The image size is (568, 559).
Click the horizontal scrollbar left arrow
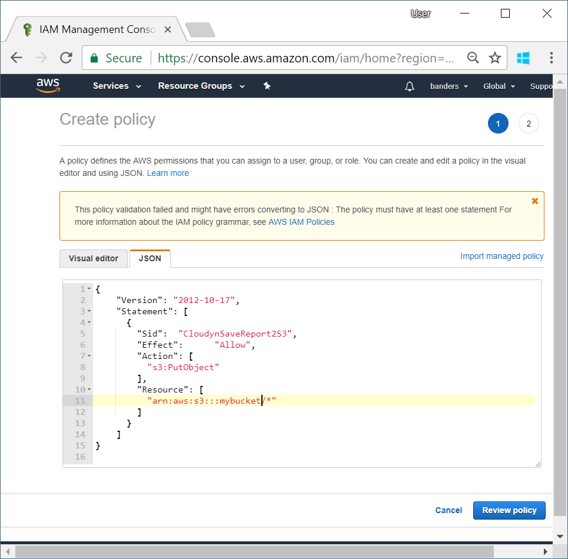click(8, 551)
